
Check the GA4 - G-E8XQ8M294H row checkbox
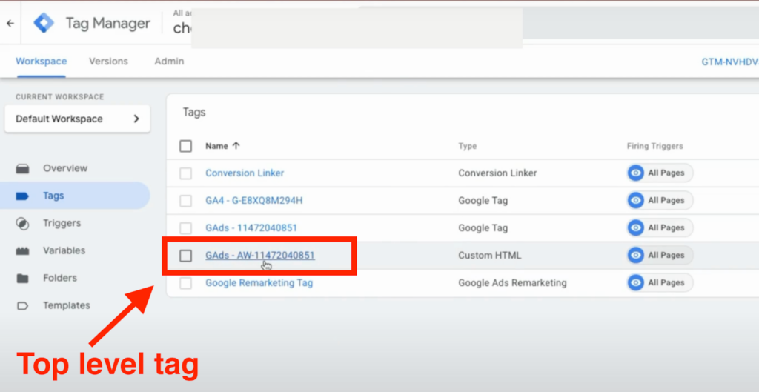click(x=185, y=201)
